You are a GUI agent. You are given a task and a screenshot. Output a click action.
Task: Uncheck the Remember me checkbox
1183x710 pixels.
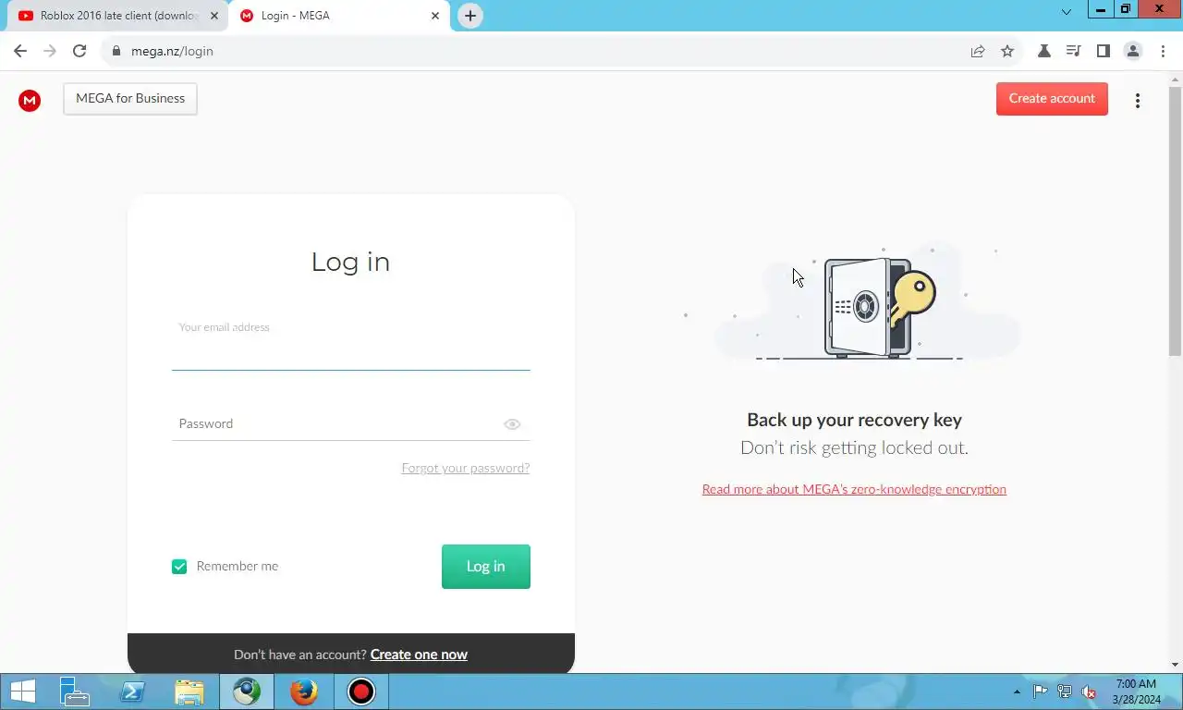pyautogui.click(x=179, y=567)
